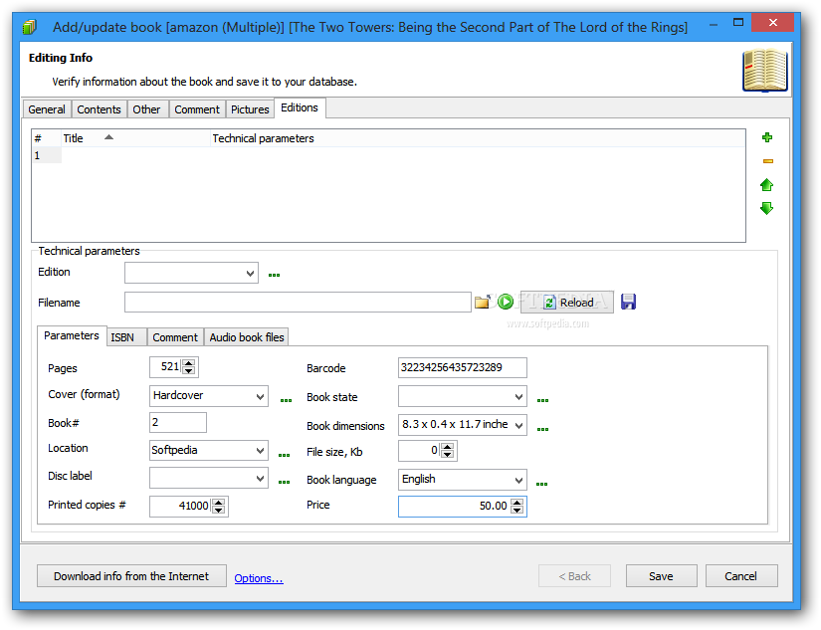Open the Cover (format) Hardcover dropdown
Screen dimensions: 821x630
coord(260,396)
